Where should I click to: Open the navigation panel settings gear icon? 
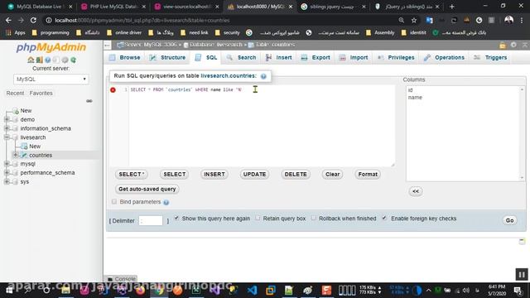65,60
